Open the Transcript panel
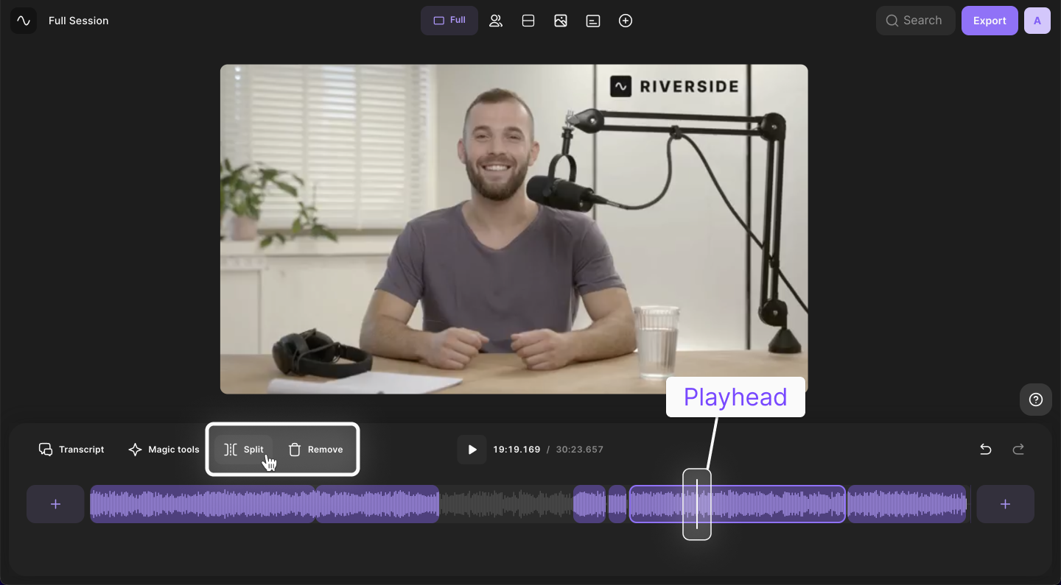Viewport: 1061px width, 585px height. pyautogui.click(x=71, y=450)
